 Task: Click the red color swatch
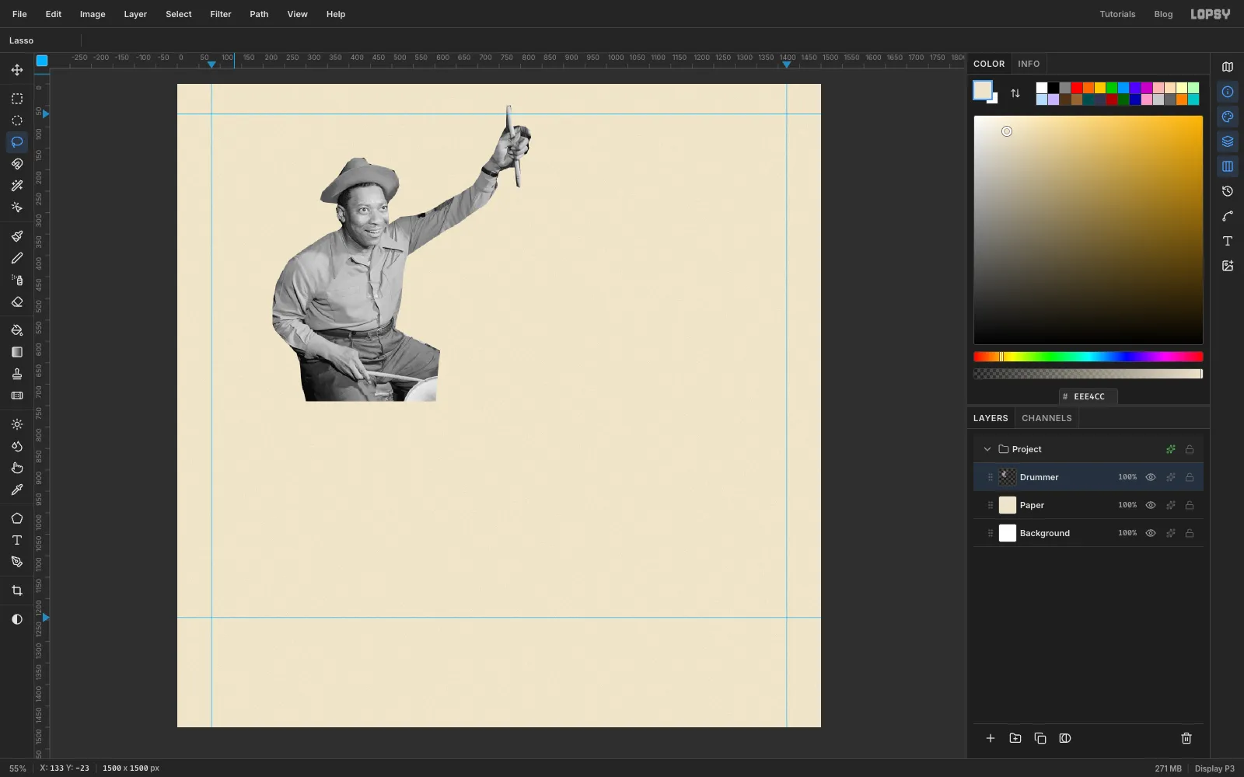point(1077,88)
